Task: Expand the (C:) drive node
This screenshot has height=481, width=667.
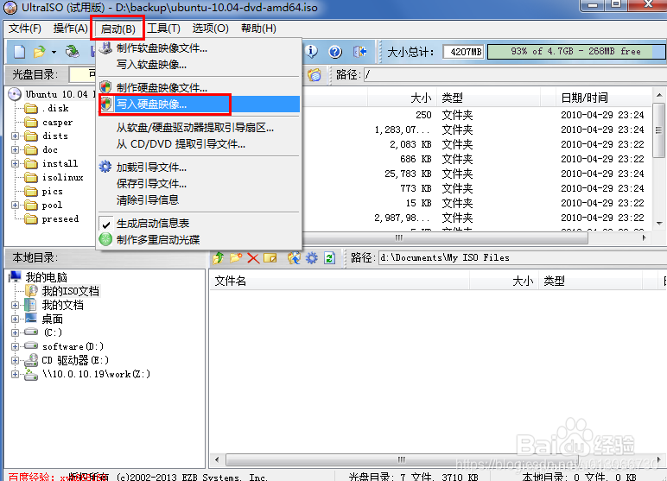Action: (16, 332)
